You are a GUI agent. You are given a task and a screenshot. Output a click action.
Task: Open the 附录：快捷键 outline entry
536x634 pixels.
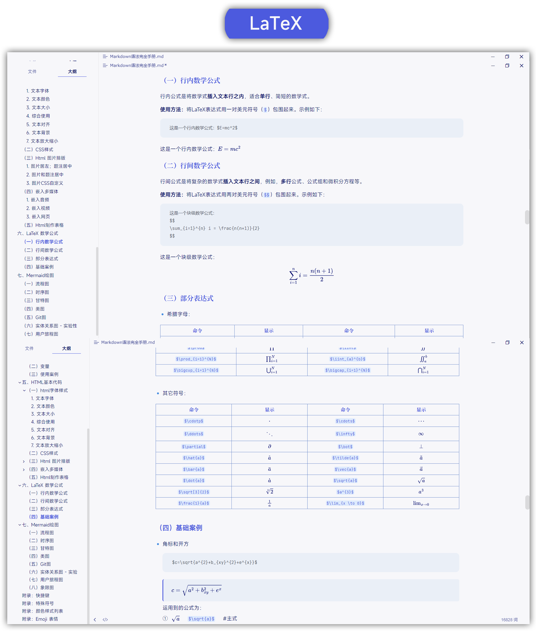click(36, 595)
